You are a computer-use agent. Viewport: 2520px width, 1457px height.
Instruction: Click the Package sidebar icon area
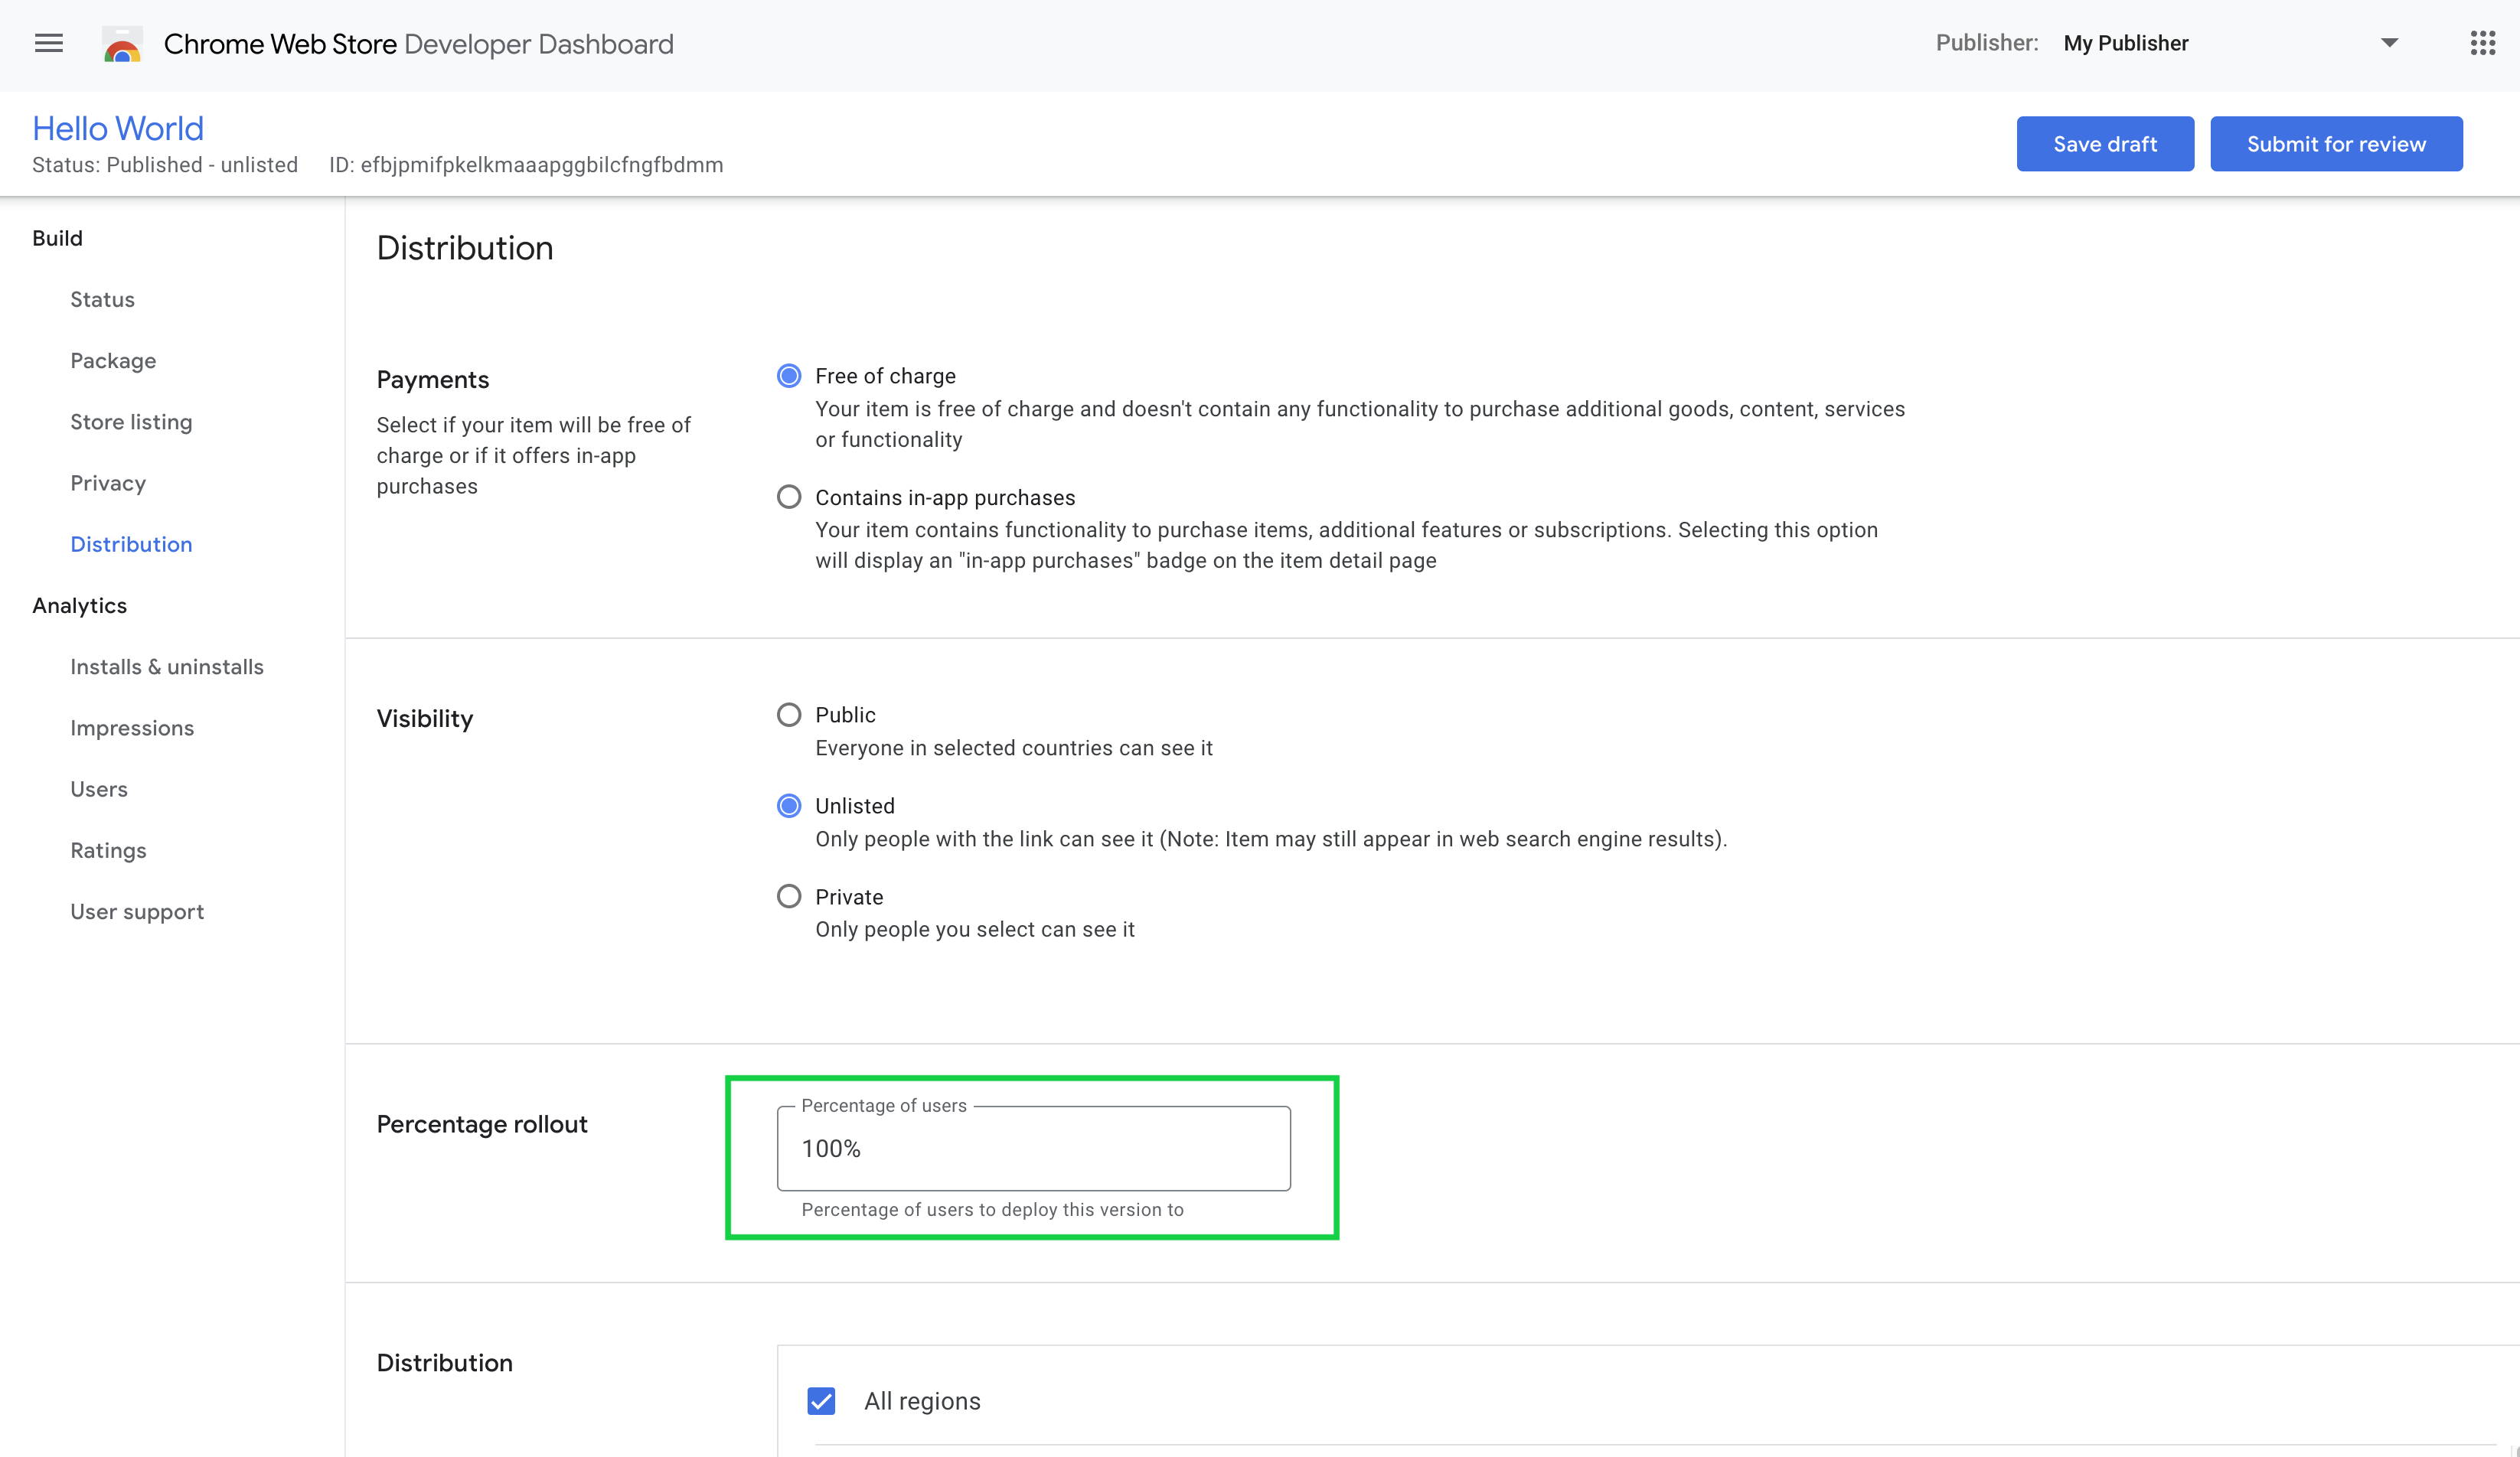pyautogui.click(x=113, y=360)
